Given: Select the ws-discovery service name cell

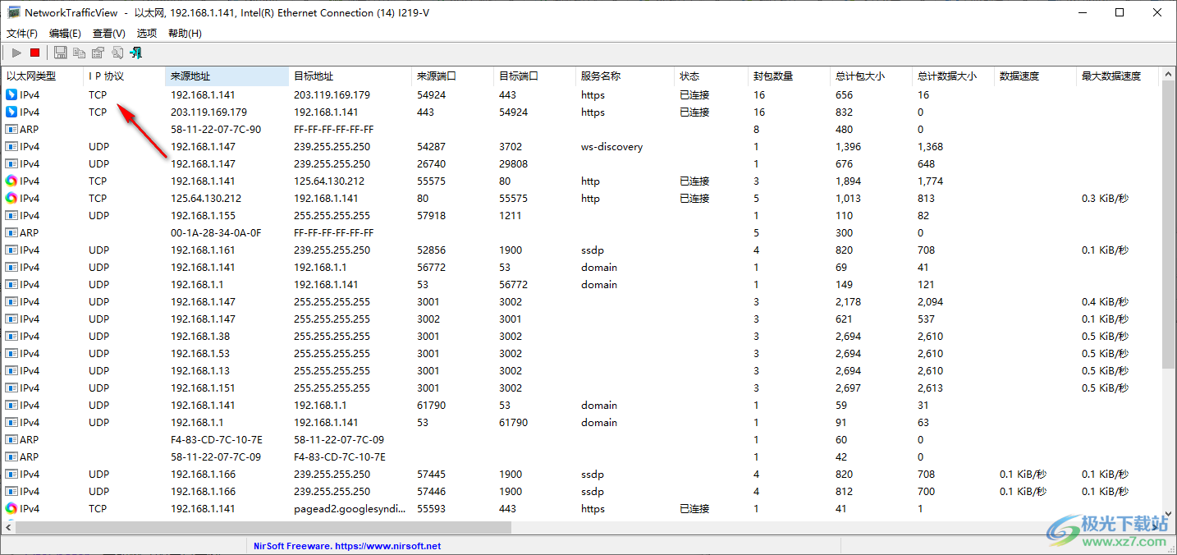Looking at the screenshot, I should point(611,146).
